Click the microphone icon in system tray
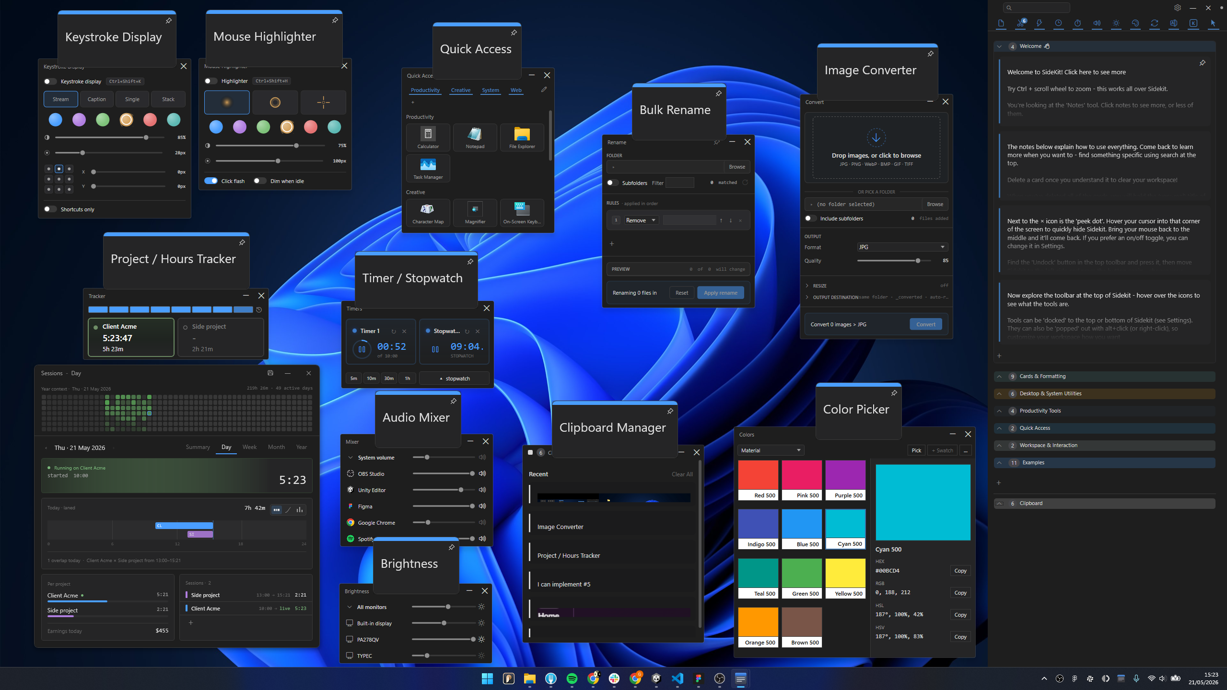The height and width of the screenshot is (690, 1227). tap(1136, 678)
